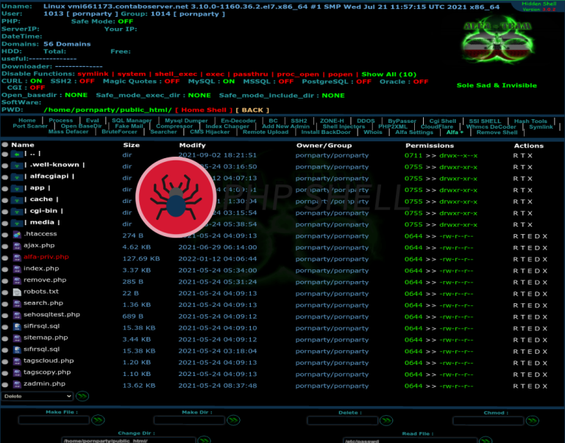This screenshot has height=443, width=565.
Task: Click the .htaccess file icon
Action: [x=17, y=234]
